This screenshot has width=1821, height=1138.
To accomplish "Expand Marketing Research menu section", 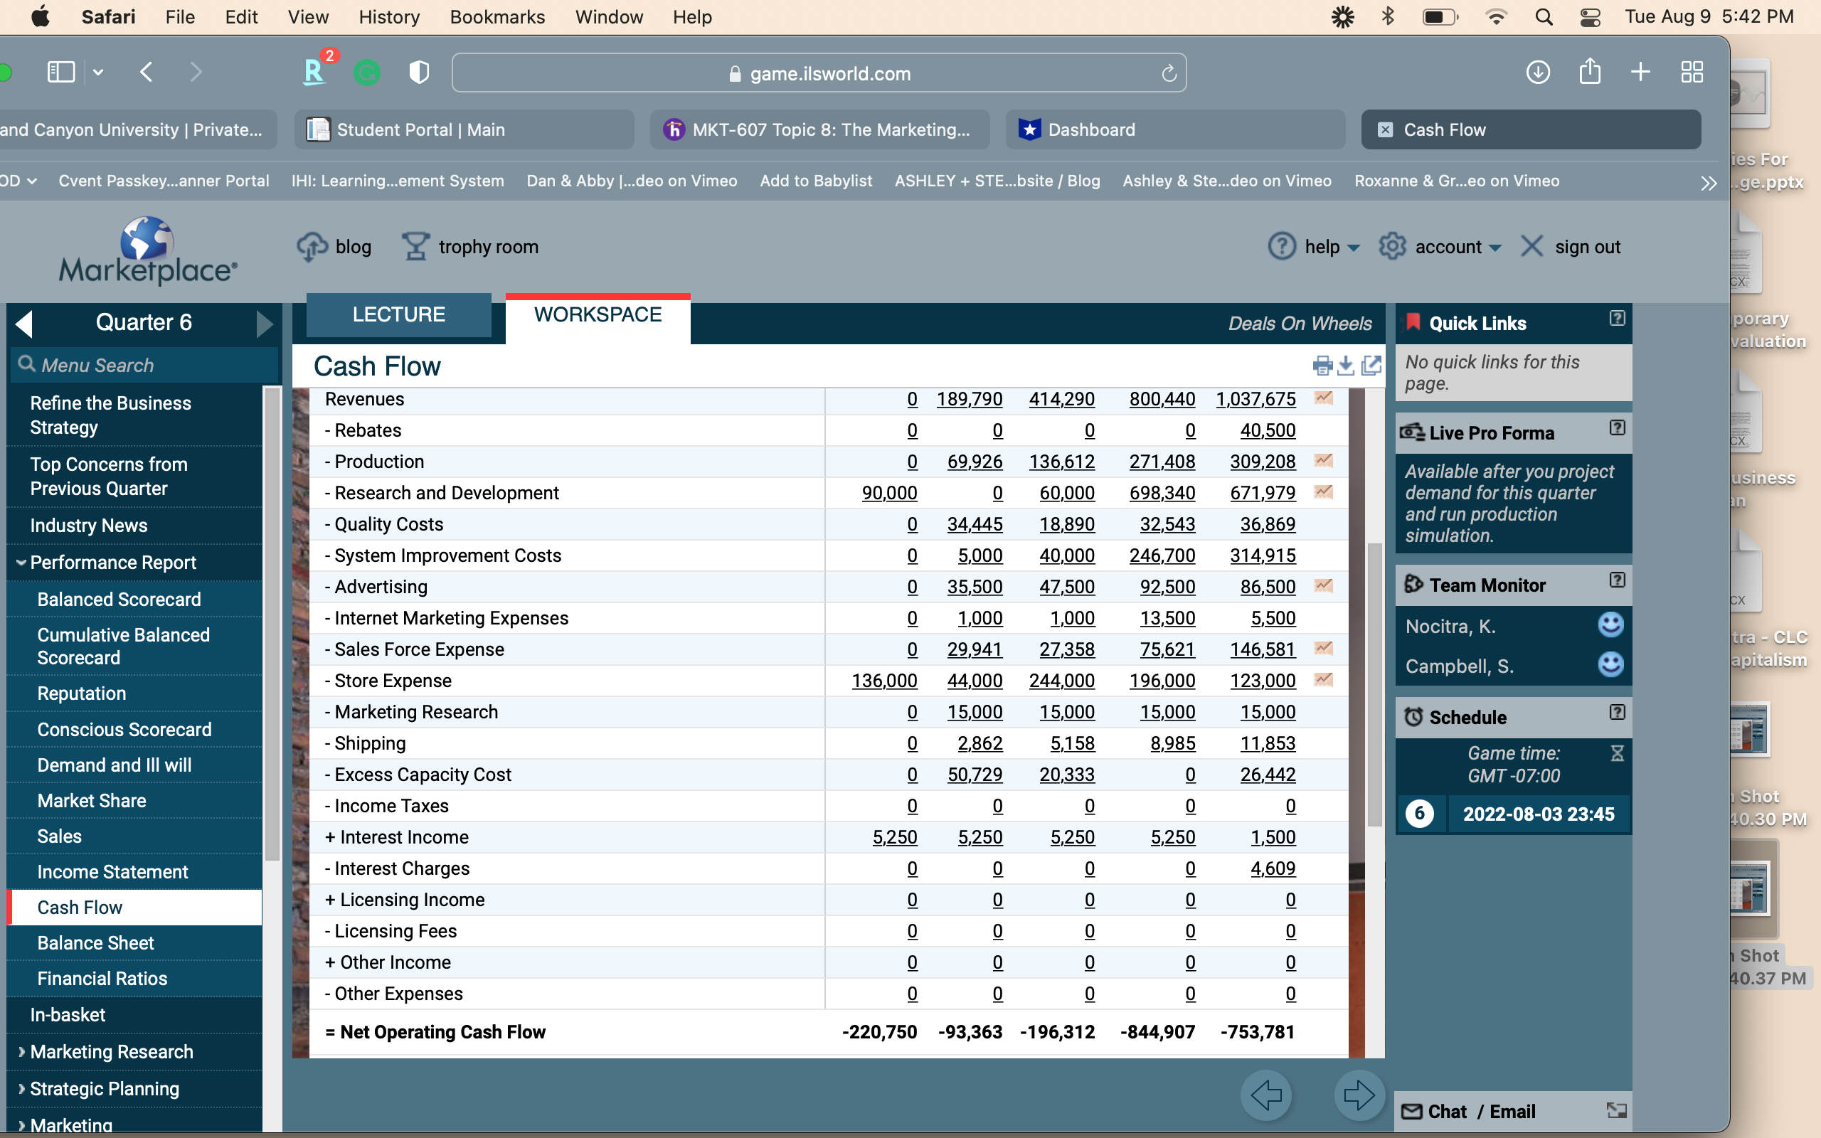I will pyautogui.click(x=21, y=1051).
